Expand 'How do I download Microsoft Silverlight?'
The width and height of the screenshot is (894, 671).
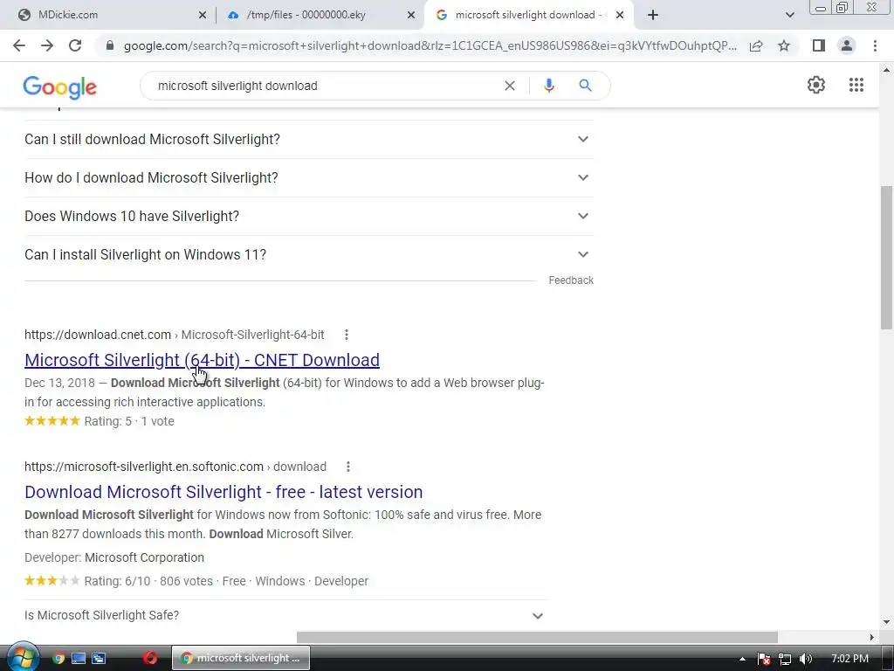[308, 178]
